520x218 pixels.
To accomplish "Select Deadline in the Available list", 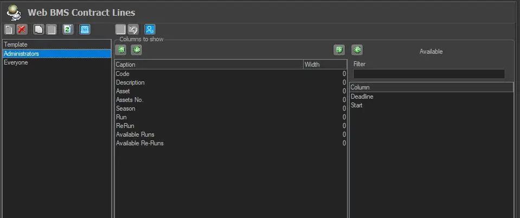I will coord(362,97).
